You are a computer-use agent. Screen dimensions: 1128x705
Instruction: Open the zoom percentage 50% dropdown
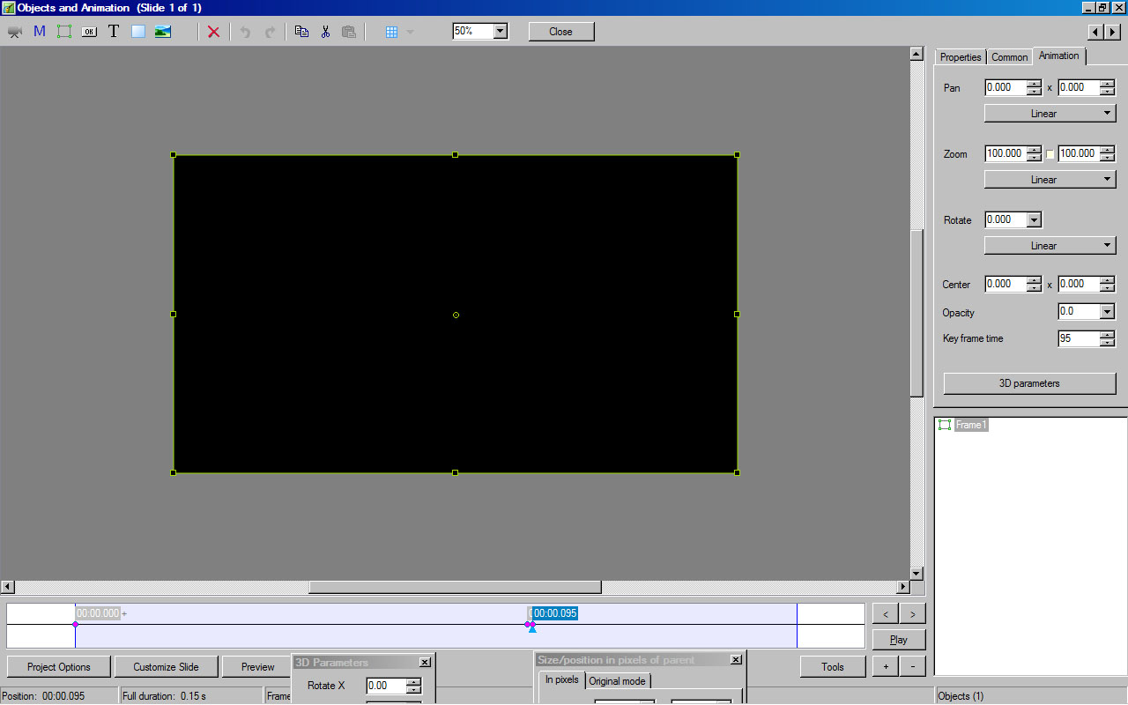[x=501, y=31]
